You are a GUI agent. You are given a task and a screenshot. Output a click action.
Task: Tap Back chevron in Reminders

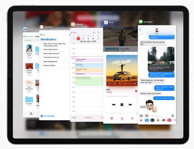42,35
